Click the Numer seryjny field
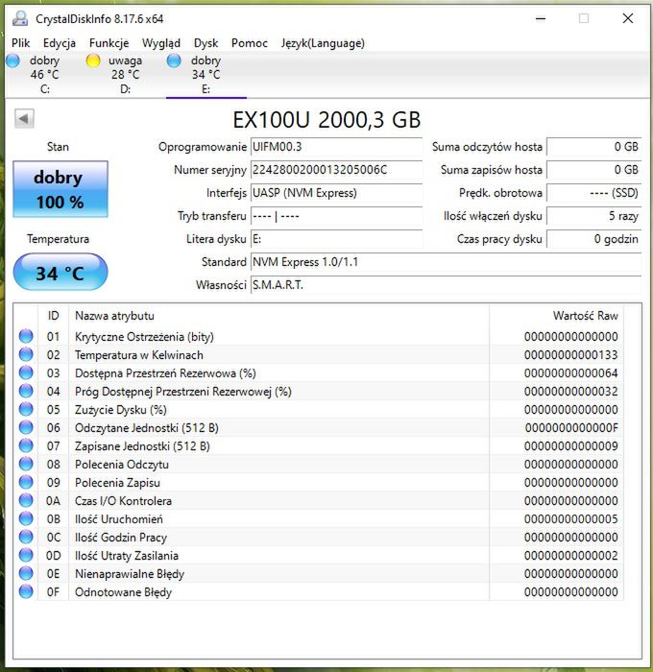Screen dimensions: 653x672 336,170
